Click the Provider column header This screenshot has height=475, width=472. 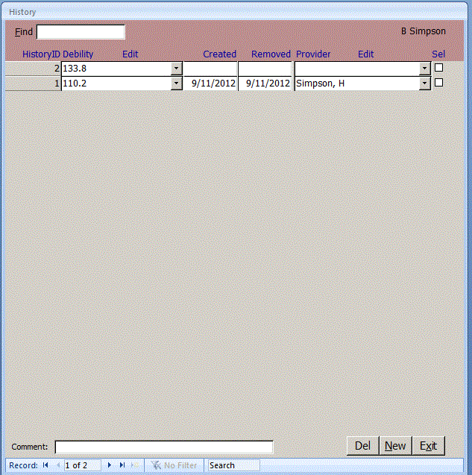pyautogui.click(x=313, y=54)
